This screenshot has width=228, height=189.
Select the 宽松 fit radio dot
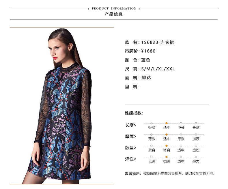[196, 146]
